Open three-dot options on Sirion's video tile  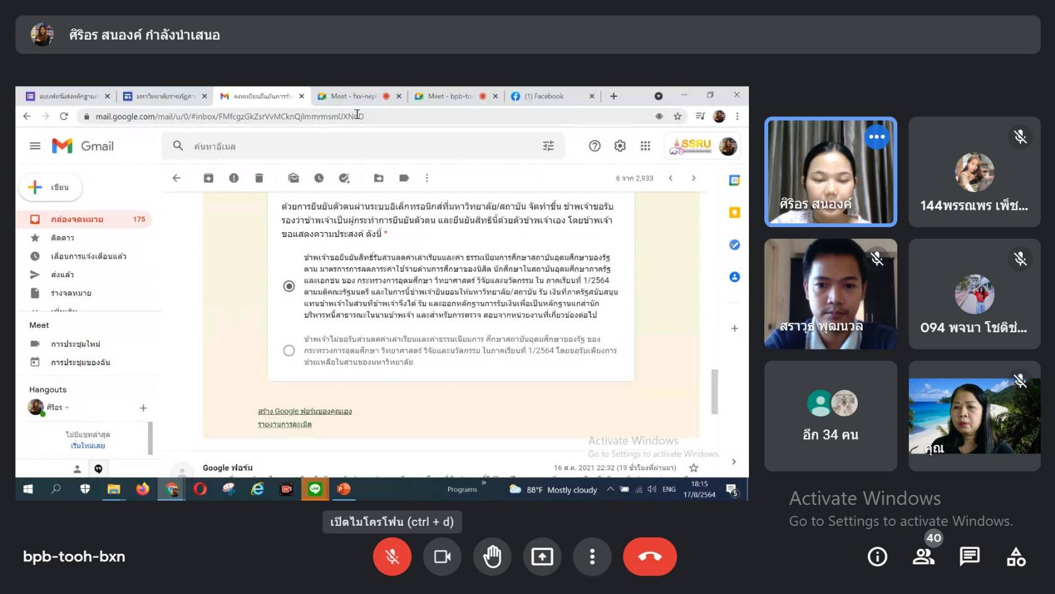pyautogui.click(x=876, y=137)
